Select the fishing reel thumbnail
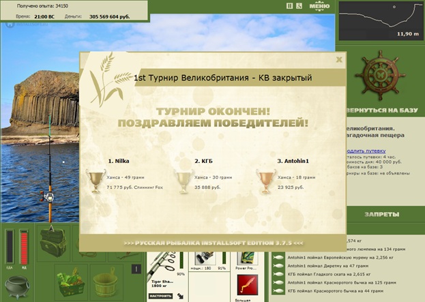This screenshot has width=425, height=302. pyautogui.click(x=205, y=258)
